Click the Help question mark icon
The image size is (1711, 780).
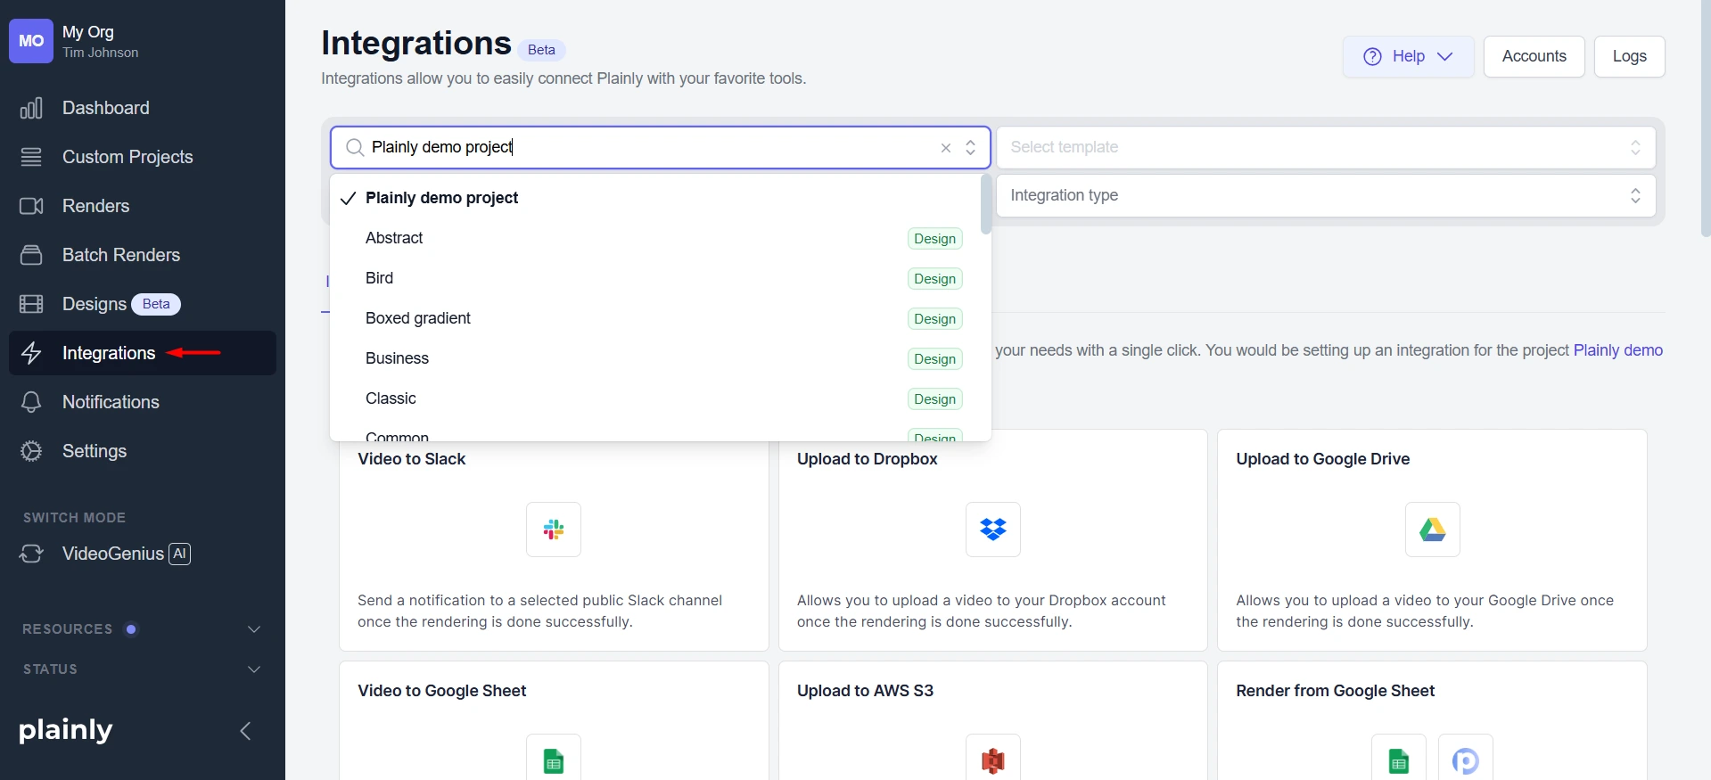[1372, 56]
